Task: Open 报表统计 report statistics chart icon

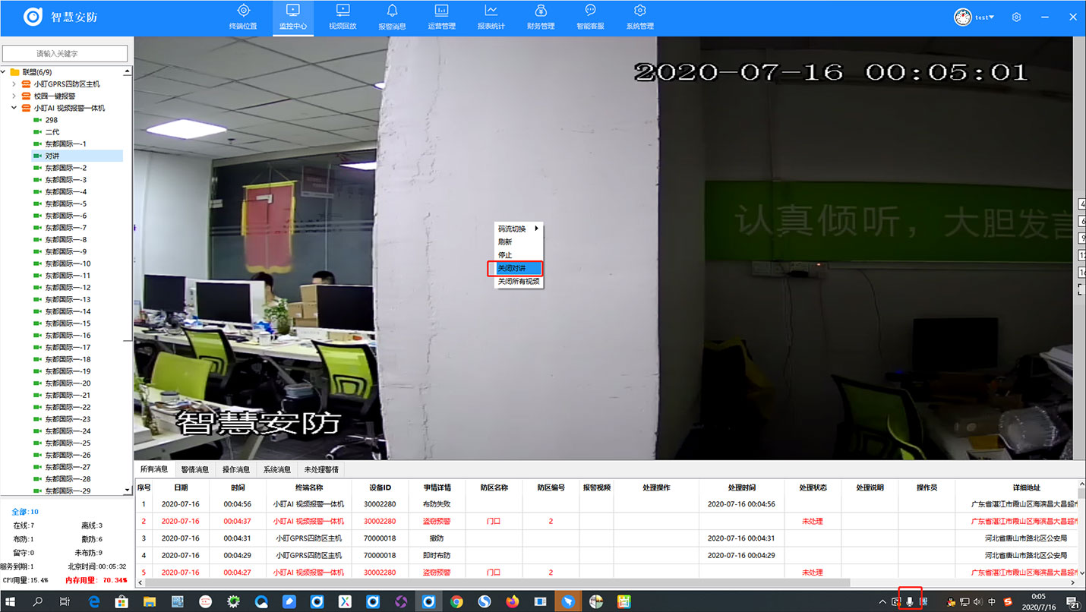Action: click(491, 17)
